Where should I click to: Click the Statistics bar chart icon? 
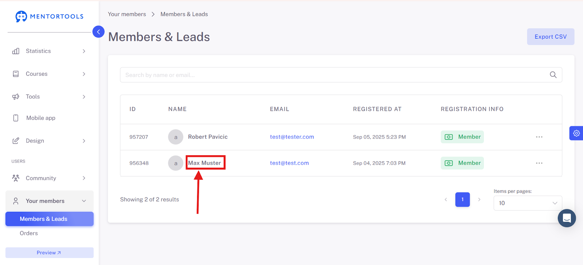pos(16,51)
